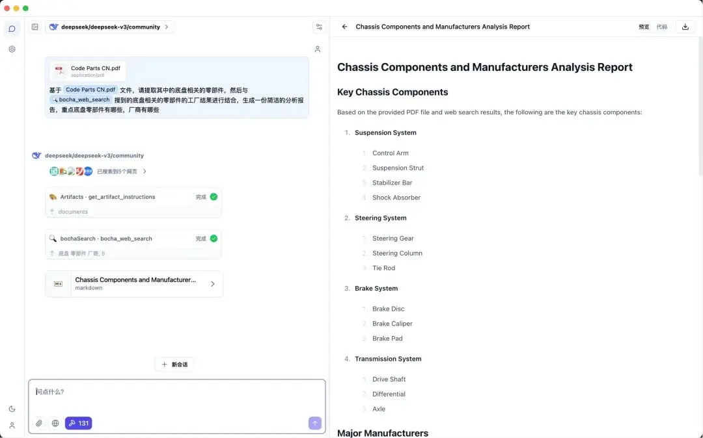
Task: Toggle the 131 tools button
Action: [78, 423]
